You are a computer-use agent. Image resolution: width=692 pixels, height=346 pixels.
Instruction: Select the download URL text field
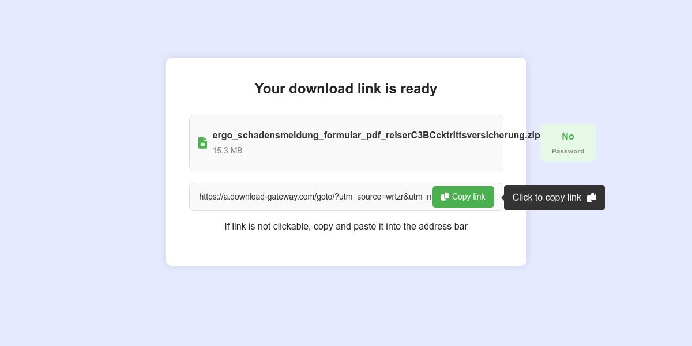[346, 197]
